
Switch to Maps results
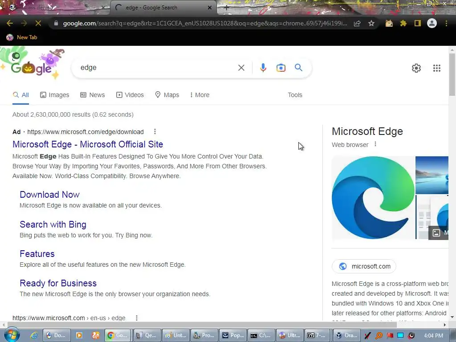[x=167, y=95]
